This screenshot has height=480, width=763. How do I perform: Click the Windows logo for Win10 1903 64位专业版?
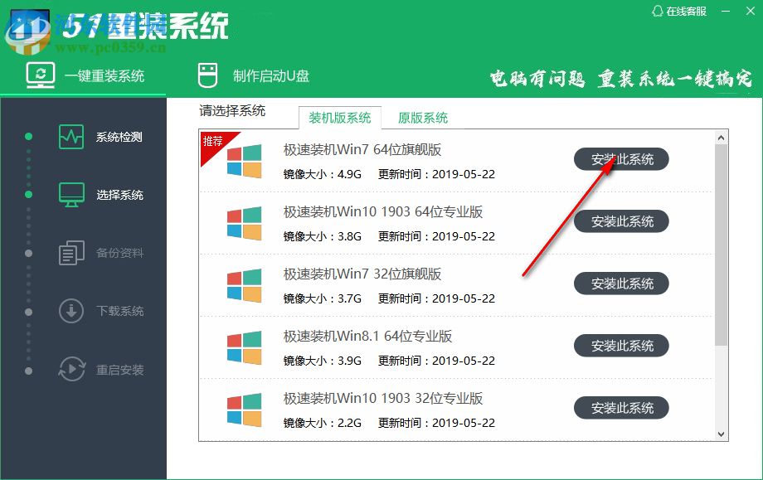245,221
